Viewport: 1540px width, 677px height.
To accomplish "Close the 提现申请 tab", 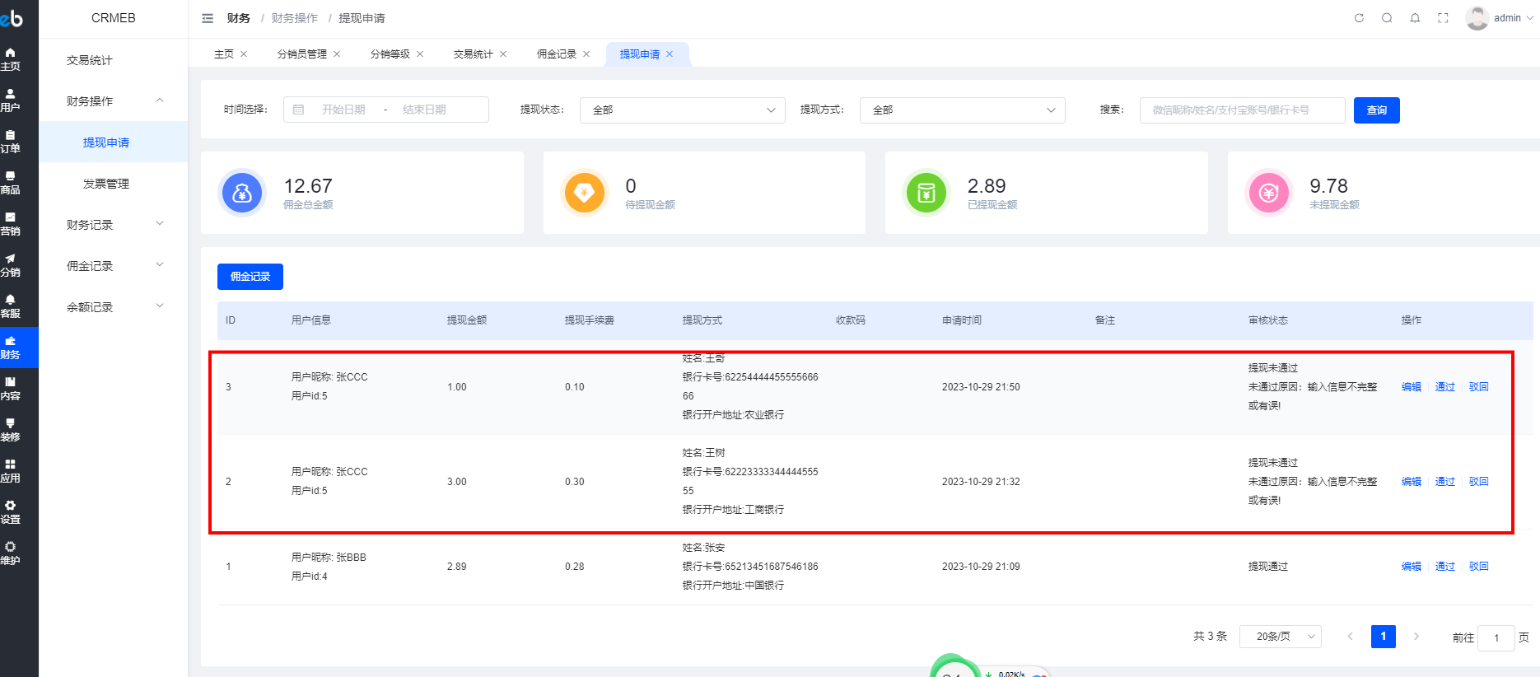I will 670,54.
